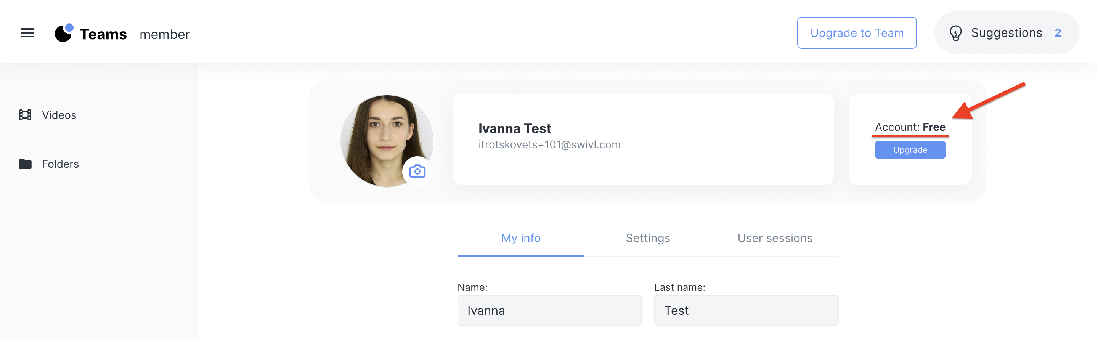Click the Teams logo icon
Image resolution: width=1098 pixels, height=340 pixels.
point(64,33)
